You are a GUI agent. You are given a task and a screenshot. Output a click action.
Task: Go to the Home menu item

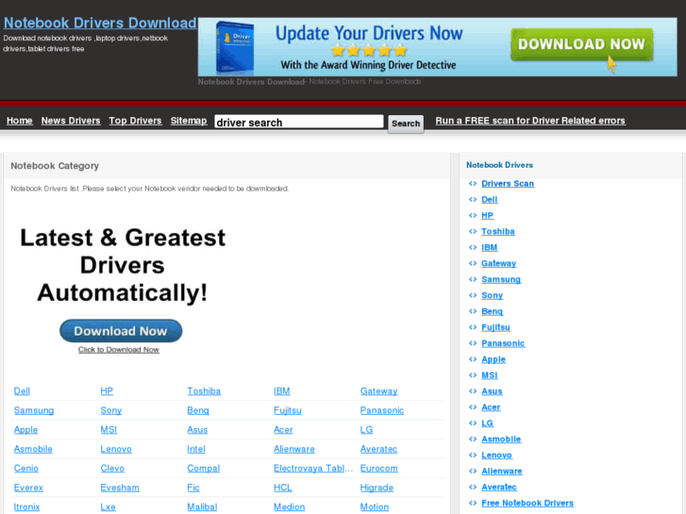(19, 121)
